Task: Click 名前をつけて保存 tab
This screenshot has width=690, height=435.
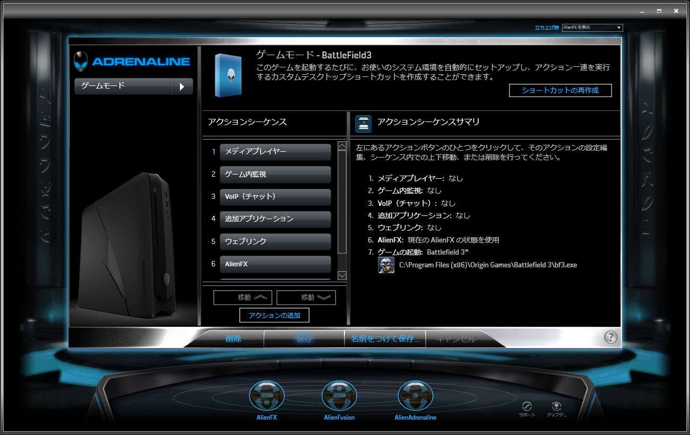Action: pyautogui.click(x=385, y=338)
